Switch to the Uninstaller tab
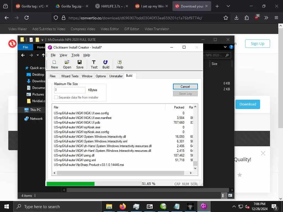This screenshot has width=283, height=212. tap(116, 76)
